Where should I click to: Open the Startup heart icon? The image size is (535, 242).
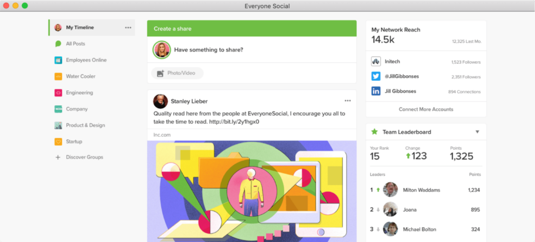[58, 141]
